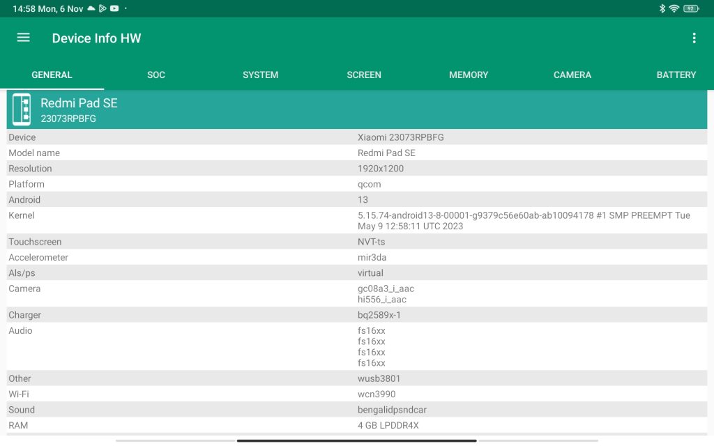Viewport: 714px width, 446px height.
Task: Open the three-dot overflow menu
Action: [x=694, y=38]
